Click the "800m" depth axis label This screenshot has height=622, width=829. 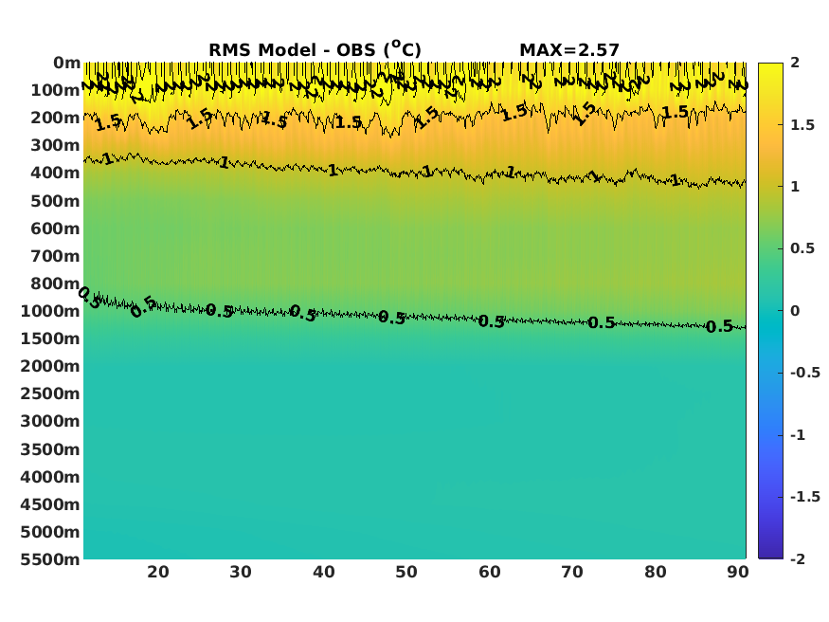coord(55,284)
